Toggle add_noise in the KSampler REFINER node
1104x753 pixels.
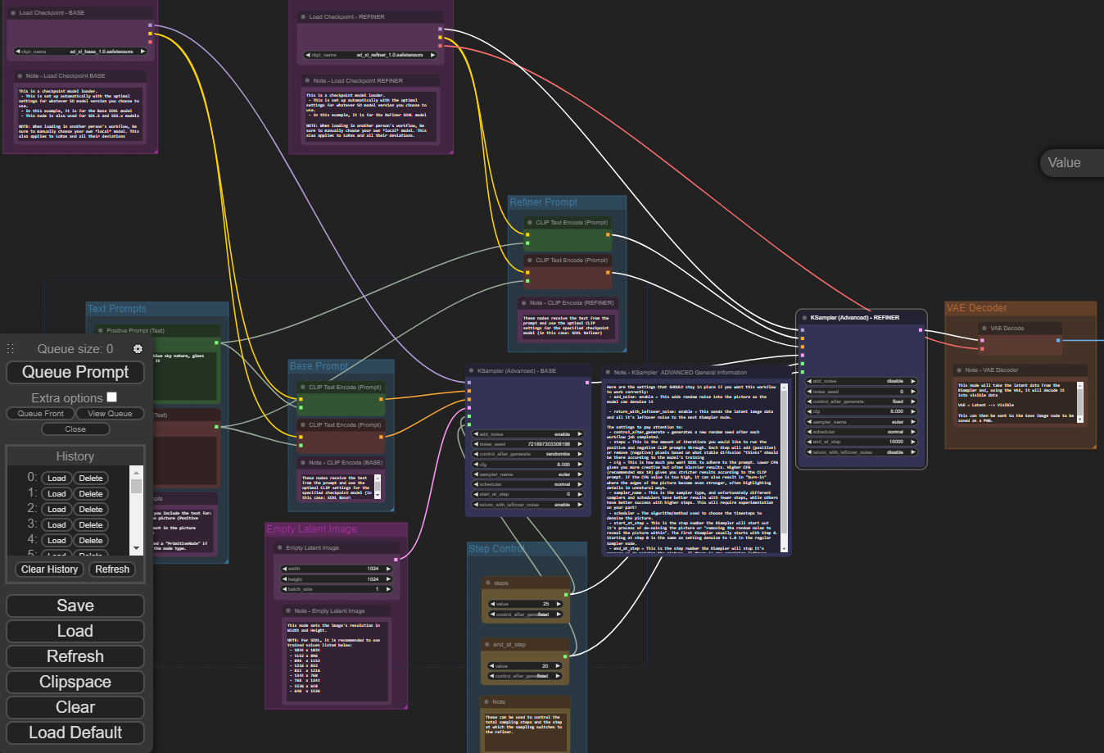coord(860,381)
